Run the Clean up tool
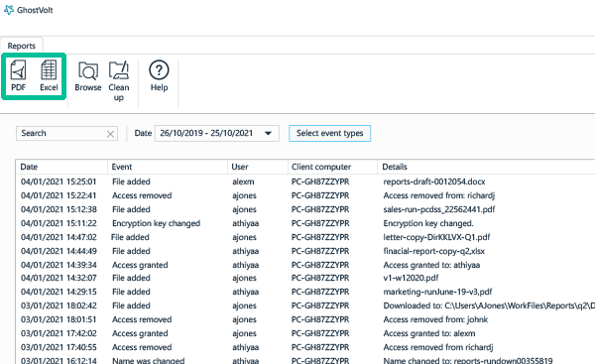 119,81
